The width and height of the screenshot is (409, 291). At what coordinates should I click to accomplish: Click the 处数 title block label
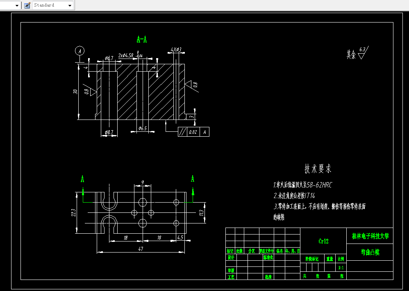pyautogui.click(x=239, y=251)
